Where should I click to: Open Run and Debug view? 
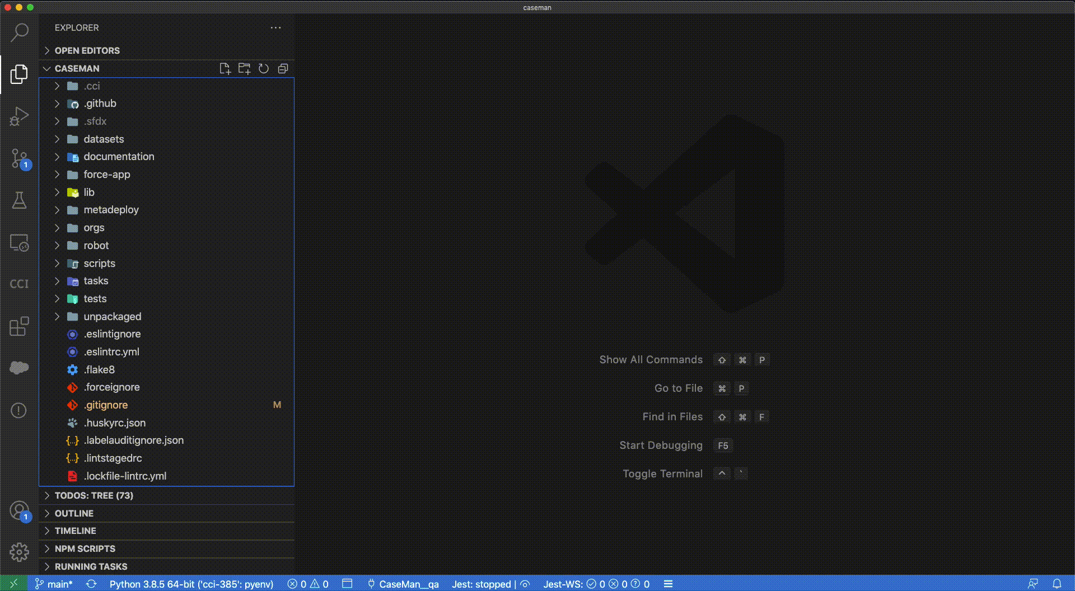point(19,116)
